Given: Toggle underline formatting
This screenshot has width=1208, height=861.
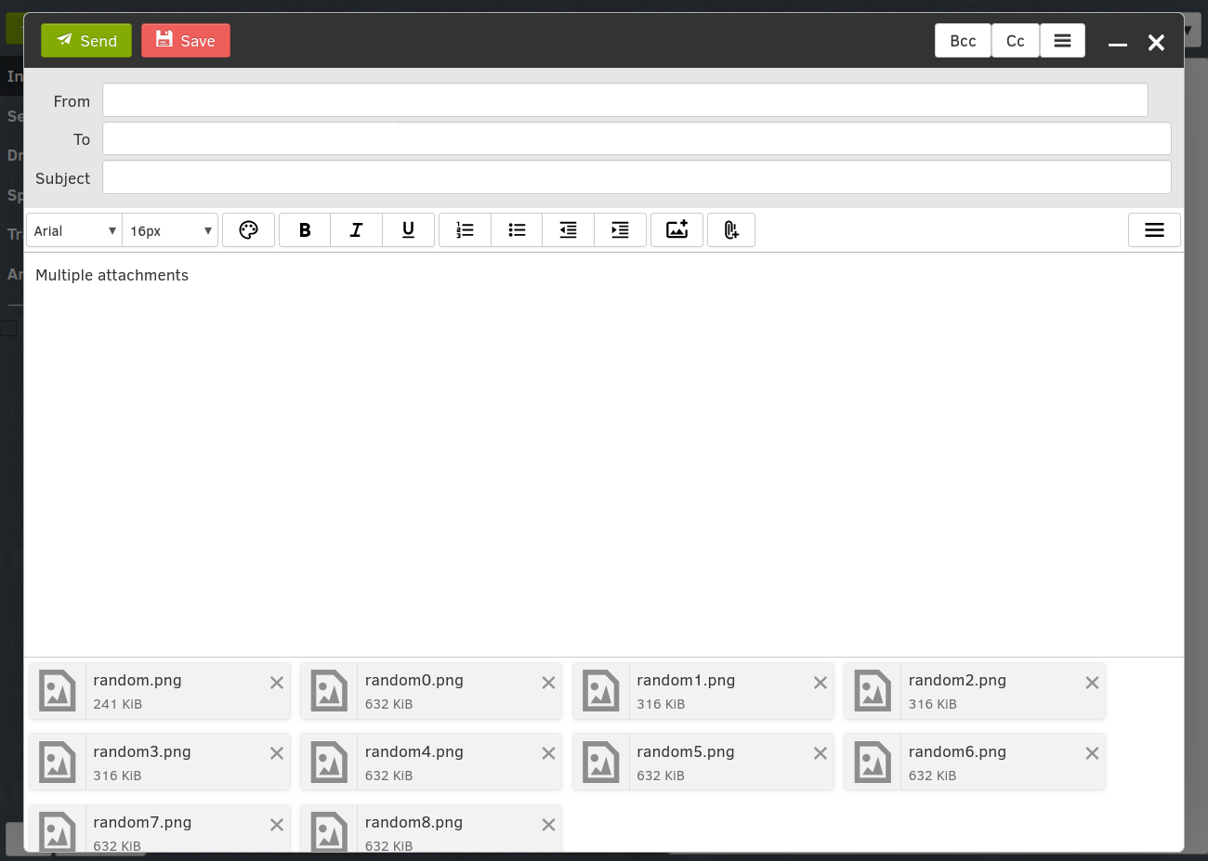Looking at the screenshot, I should coord(408,230).
